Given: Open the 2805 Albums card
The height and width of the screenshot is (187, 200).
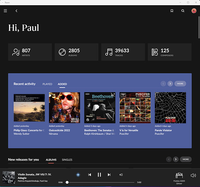Looking at the screenshot, I should click(x=77, y=52).
